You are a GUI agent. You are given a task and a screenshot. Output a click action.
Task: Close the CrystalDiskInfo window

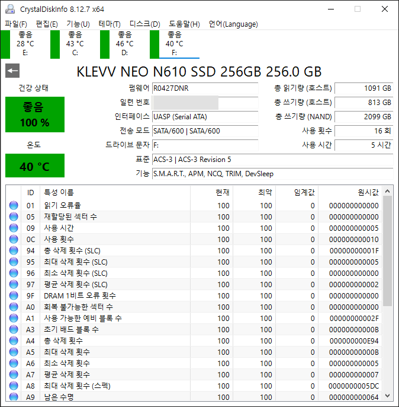tap(385, 9)
